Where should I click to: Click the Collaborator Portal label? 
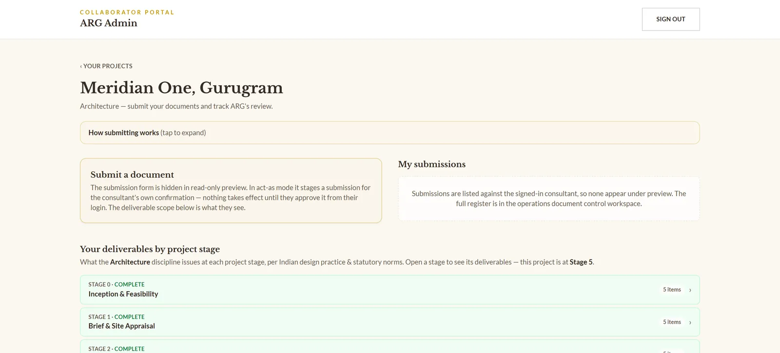click(127, 12)
